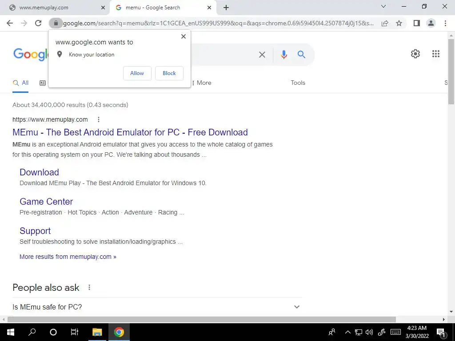Screen dimensions: 455x341
Task: Open a new tab with the plus button
Action: click(226, 8)
